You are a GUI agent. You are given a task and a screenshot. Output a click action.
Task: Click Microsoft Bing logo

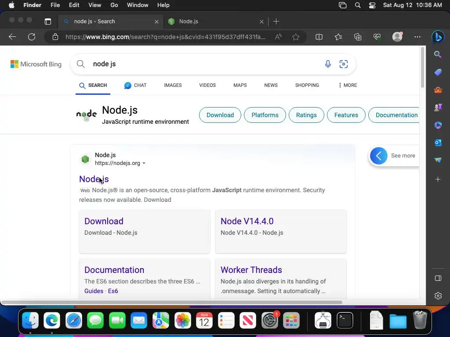tap(36, 64)
